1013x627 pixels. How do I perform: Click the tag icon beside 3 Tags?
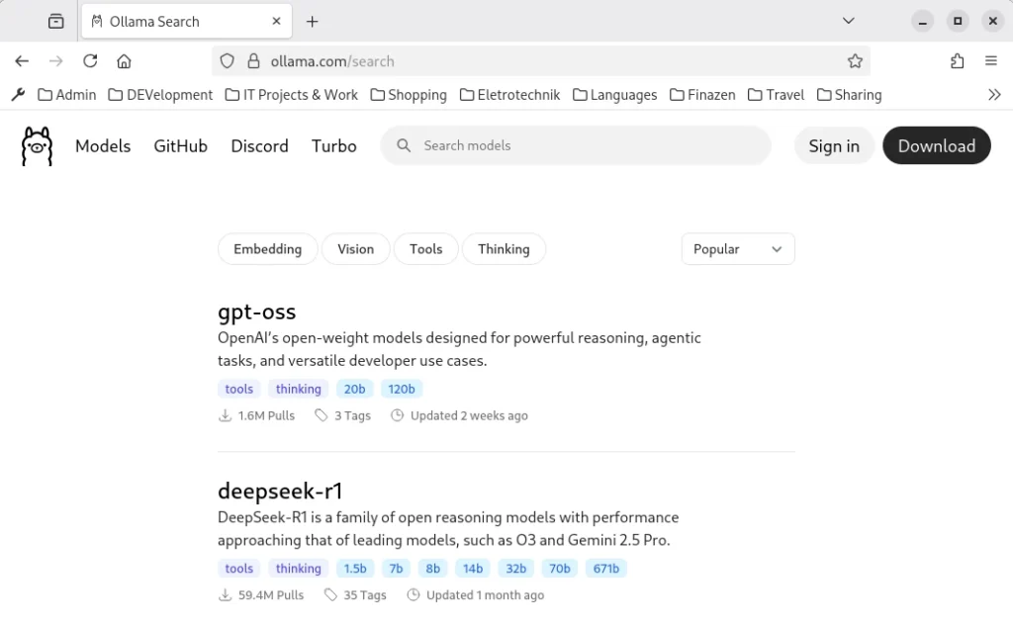pos(322,415)
